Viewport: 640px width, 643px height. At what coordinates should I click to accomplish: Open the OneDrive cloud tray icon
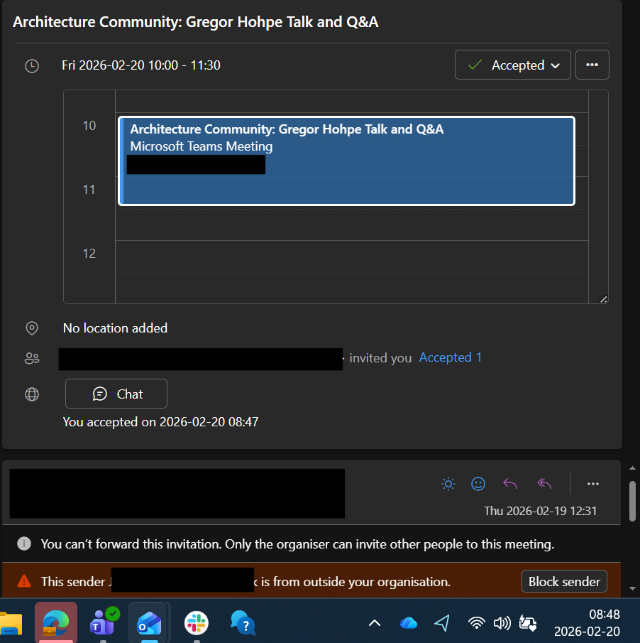pyautogui.click(x=409, y=623)
